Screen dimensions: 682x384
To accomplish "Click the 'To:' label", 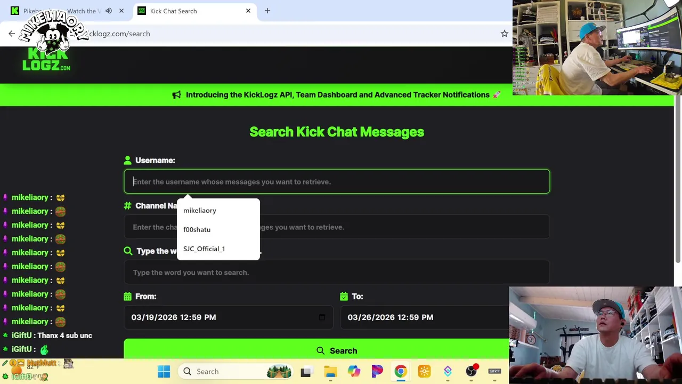I will pos(357,296).
